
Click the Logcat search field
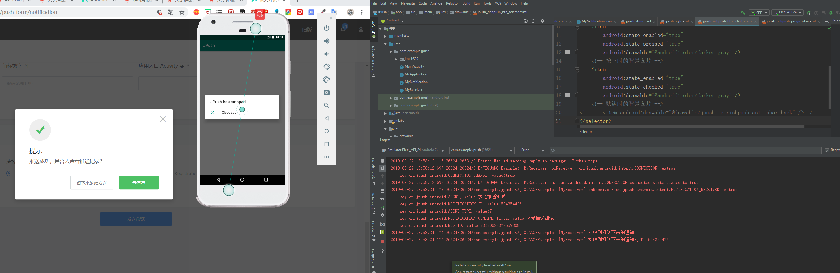pyautogui.click(x=685, y=150)
